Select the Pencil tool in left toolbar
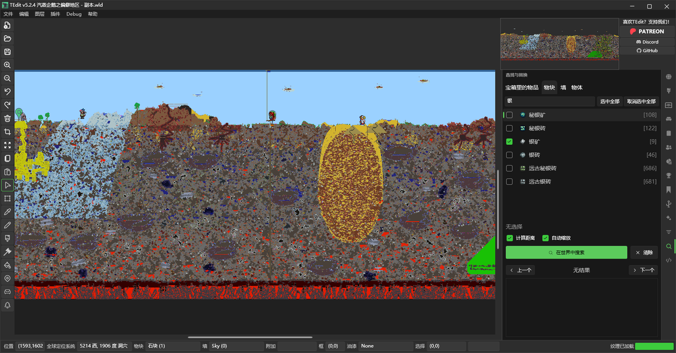 7,225
